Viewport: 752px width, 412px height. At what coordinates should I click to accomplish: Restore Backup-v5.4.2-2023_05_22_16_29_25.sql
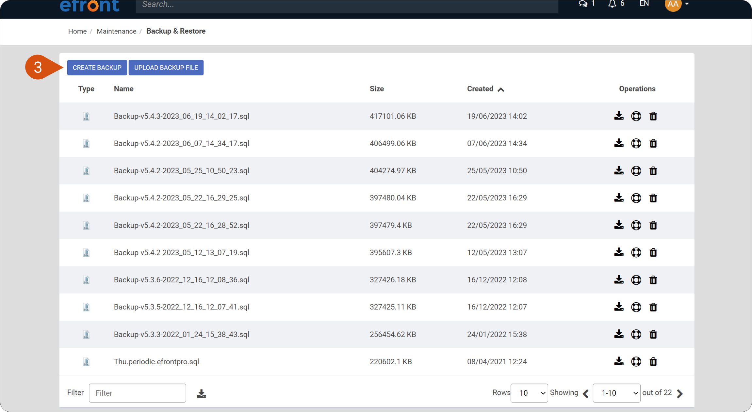636,198
